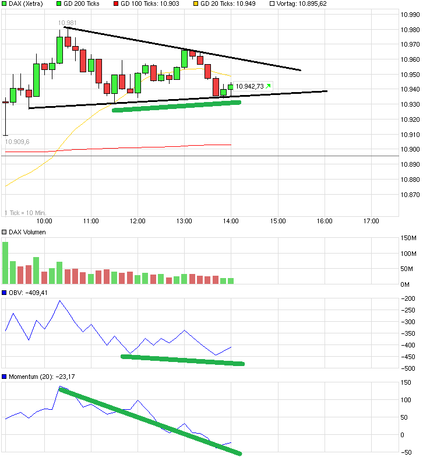Click the 'OBV: −409,41' indicator title

click(x=28, y=293)
